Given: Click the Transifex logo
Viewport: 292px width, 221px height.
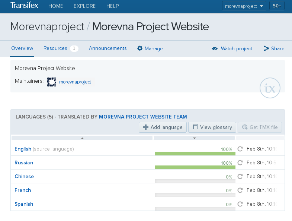Looking at the screenshot, I should 24,6.
